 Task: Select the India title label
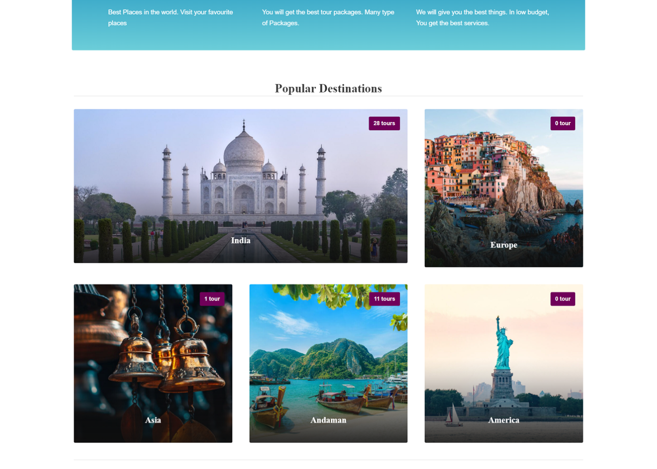click(x=240, y=241)
